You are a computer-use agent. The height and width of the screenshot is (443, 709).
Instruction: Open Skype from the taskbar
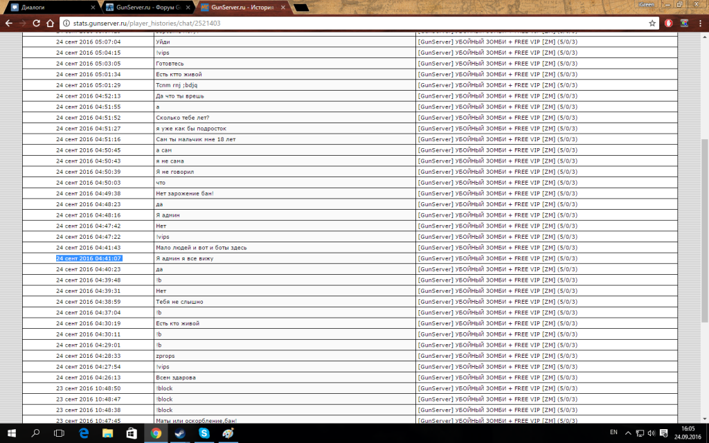(204, 433)
